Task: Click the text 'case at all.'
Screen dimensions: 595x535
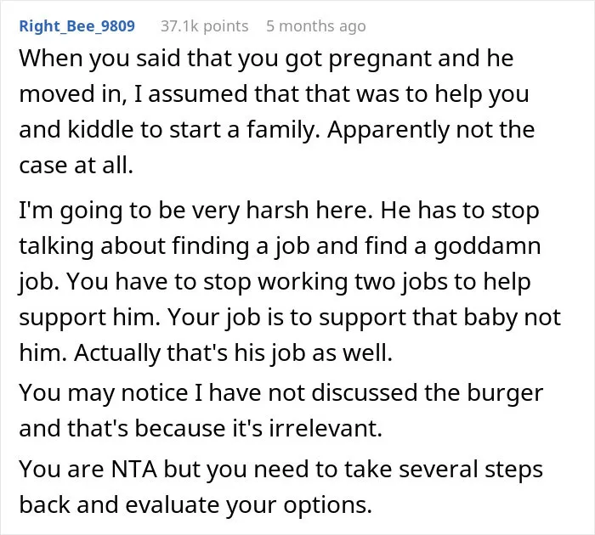Action: point(76,166)
